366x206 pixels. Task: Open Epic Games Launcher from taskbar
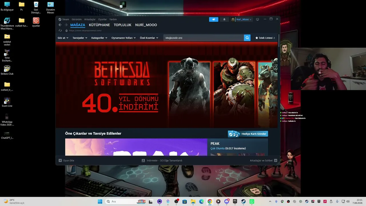[x=235, y=201]
